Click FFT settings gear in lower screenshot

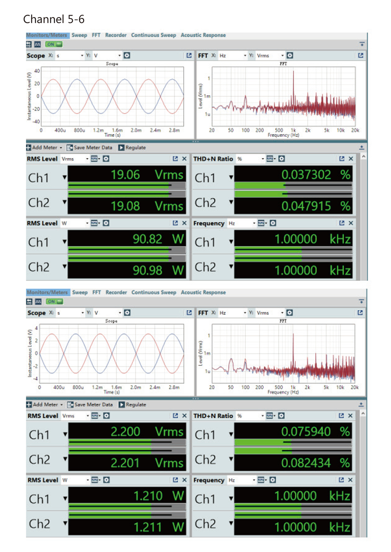(289, 312)
